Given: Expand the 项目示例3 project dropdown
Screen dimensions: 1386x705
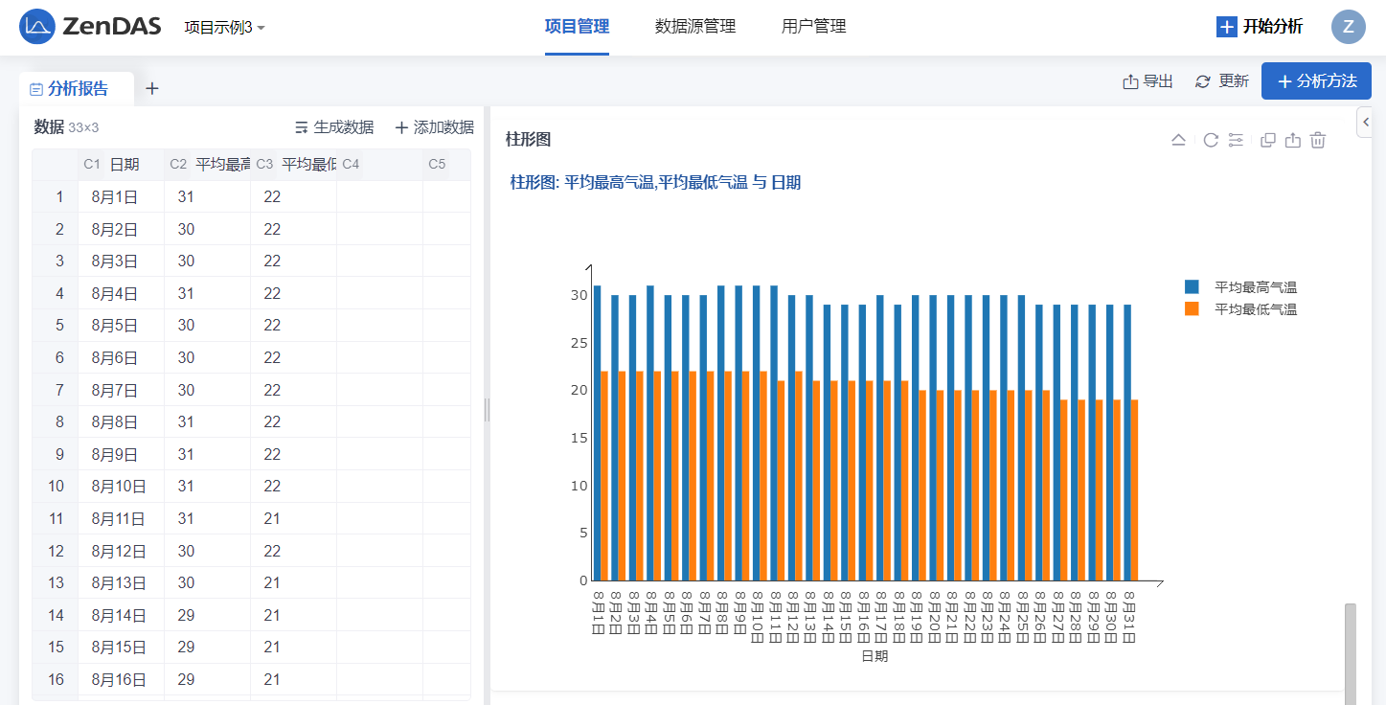Looking at the screenshot, I should (x=224, y=28).
